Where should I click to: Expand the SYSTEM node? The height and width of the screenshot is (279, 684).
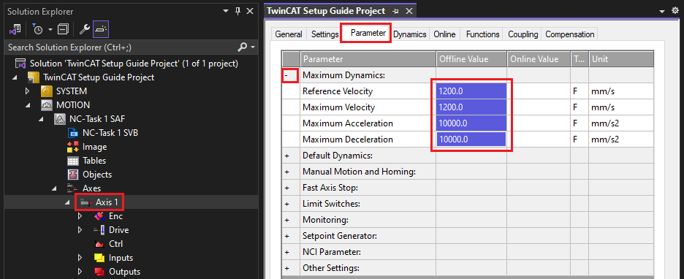pyautogui.click(x=28, y=91)
